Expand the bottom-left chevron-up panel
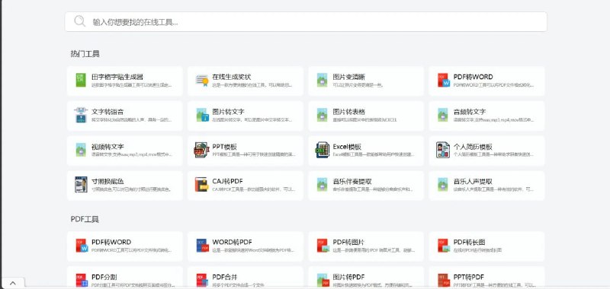610x289 pixels. (12, 283)
